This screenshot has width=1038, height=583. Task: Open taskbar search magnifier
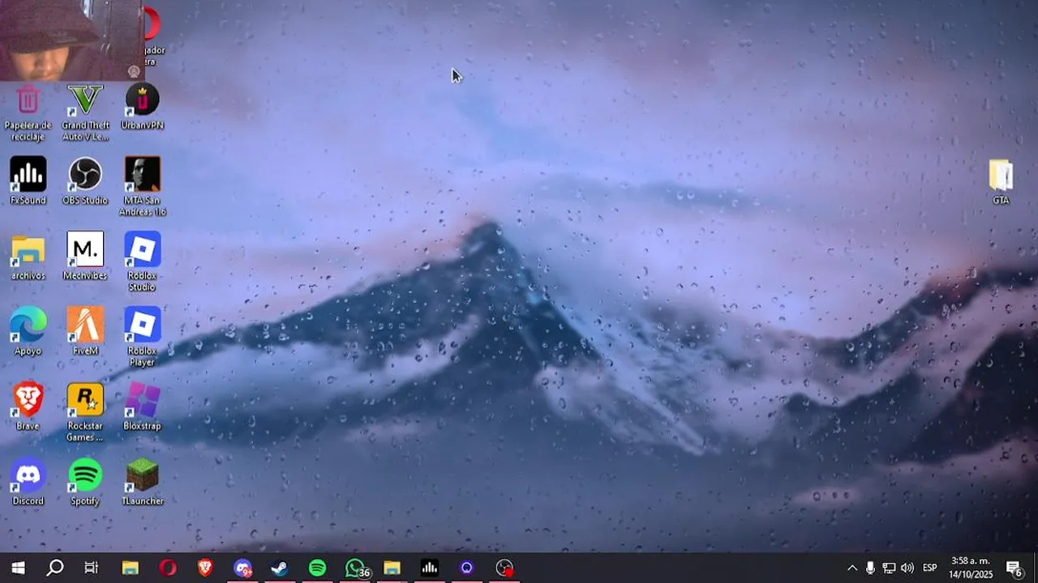[55, 568]
